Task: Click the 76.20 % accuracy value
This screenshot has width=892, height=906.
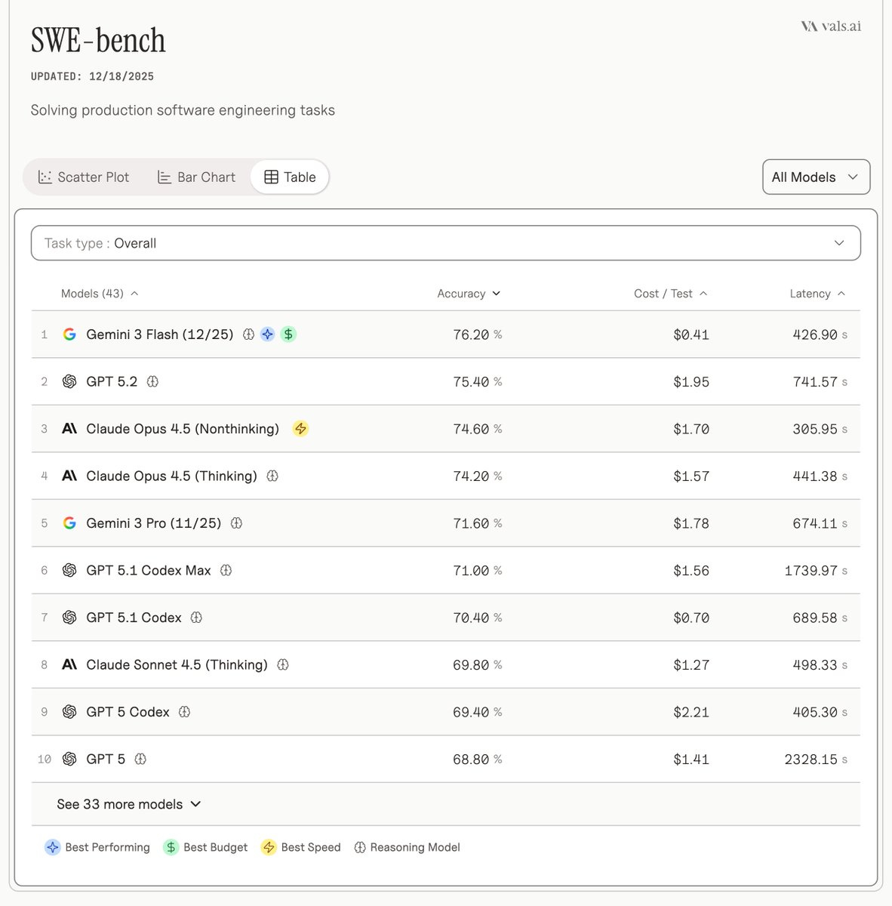Action: click(x=477, y=334)
